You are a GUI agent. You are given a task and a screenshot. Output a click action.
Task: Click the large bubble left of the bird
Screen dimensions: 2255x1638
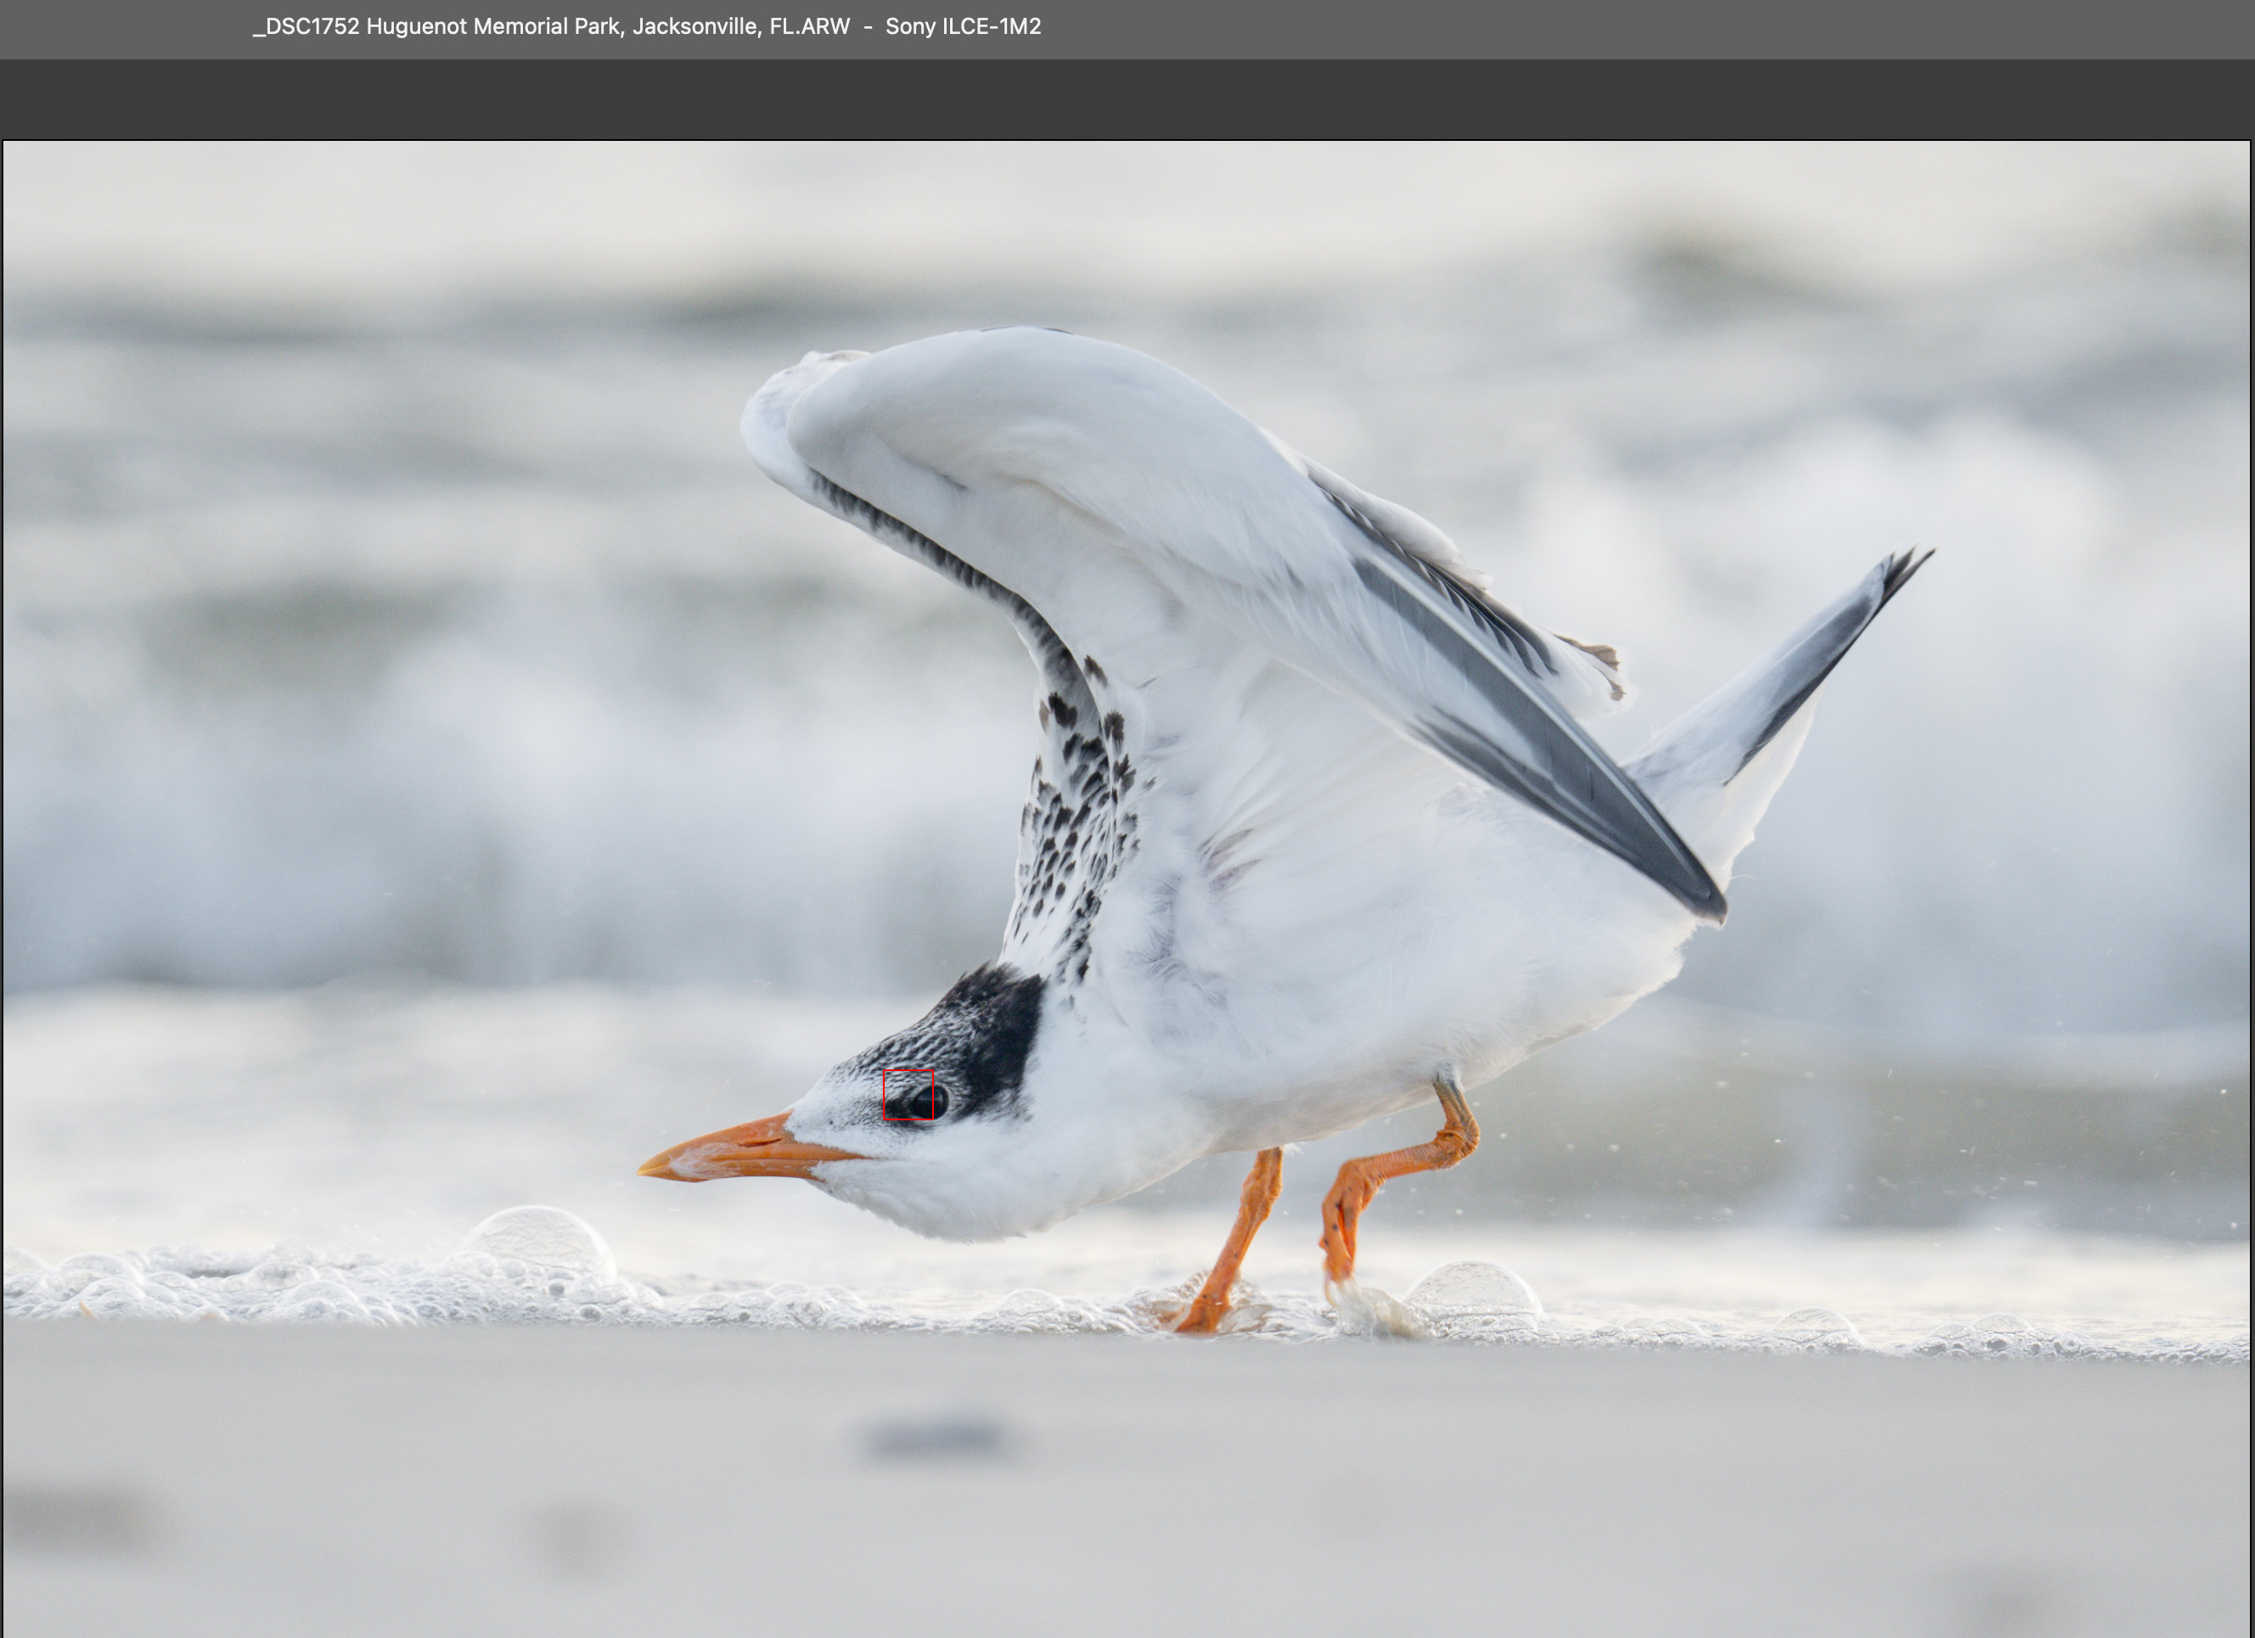539,1244
